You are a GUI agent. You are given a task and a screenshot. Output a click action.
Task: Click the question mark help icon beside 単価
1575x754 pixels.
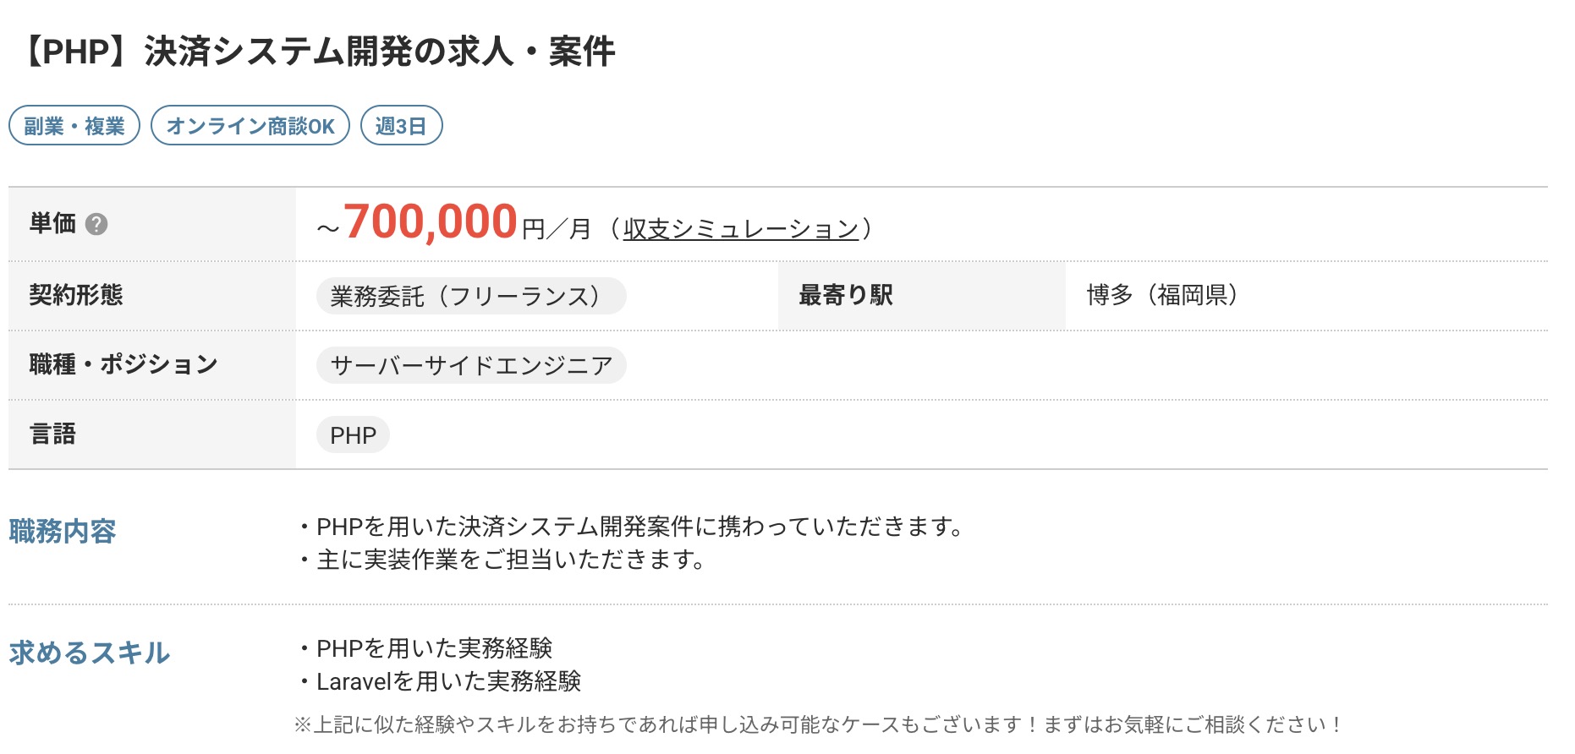(96, 224)
